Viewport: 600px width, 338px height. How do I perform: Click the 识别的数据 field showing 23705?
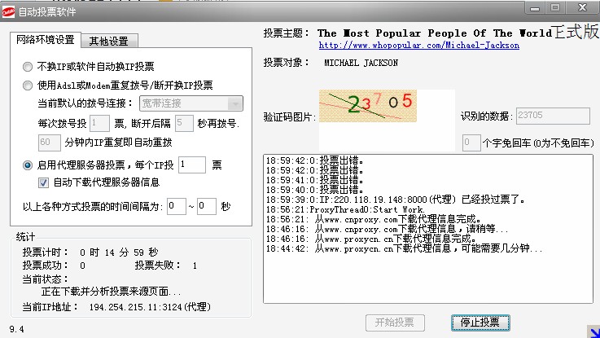[x=553, y=116]
